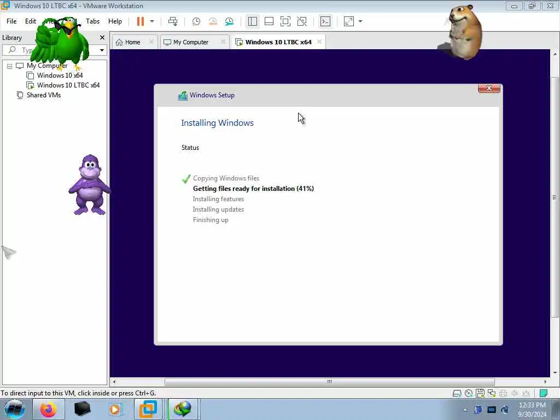This screenshot has height=420, width=560.
Task: Click the Send Ctrl+Alt+Del toolbar icon
Action: pos(173,21)
